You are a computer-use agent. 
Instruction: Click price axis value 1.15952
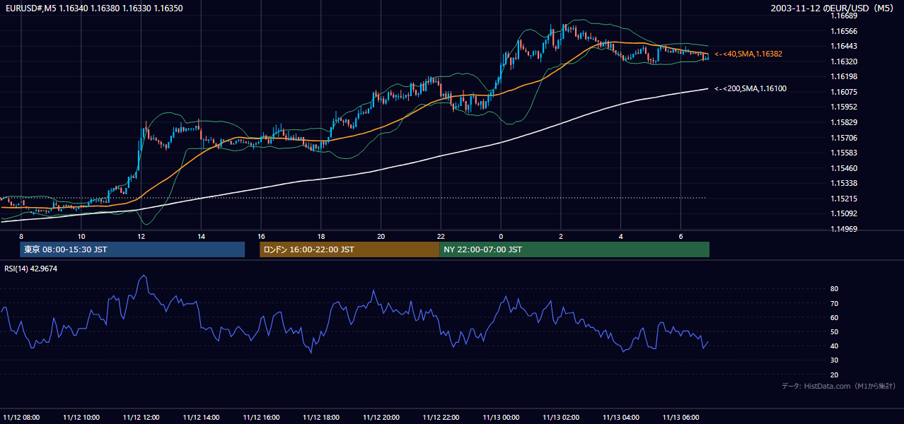click(844, 107)
